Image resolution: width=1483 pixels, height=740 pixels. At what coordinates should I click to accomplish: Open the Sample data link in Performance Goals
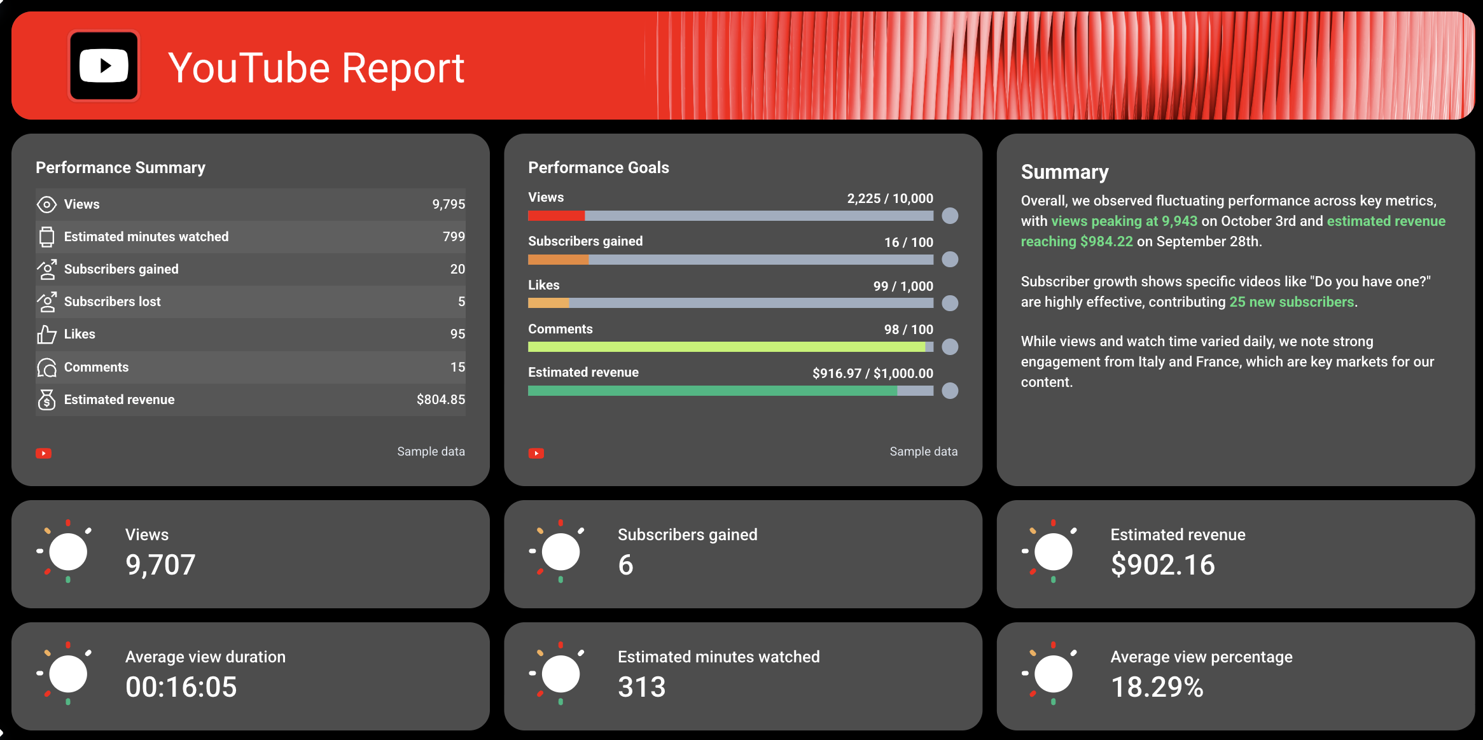[x=924, y=451]
